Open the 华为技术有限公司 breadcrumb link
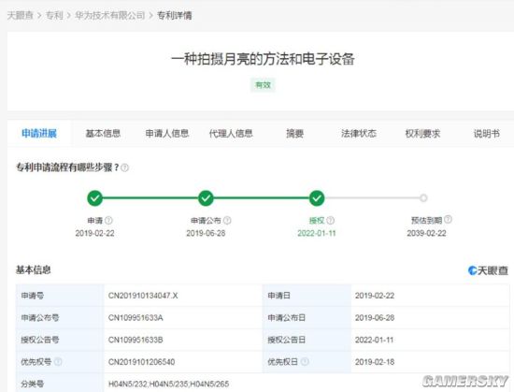514x392 pixels. point(110,15)
